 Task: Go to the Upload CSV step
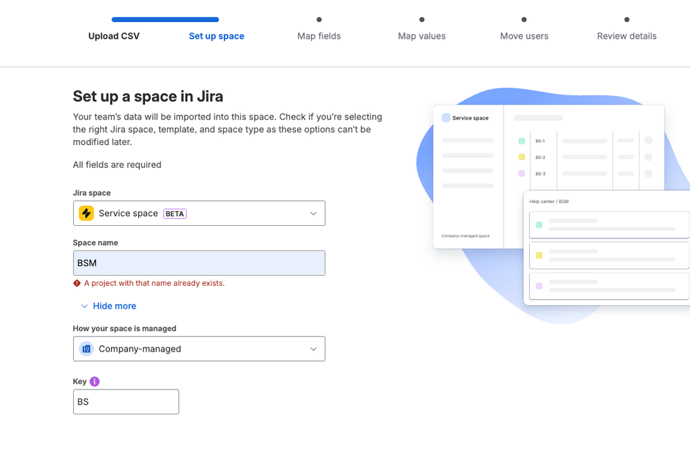click(x=114, y=36)
